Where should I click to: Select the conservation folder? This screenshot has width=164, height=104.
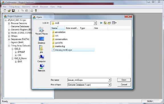[60, 39]
